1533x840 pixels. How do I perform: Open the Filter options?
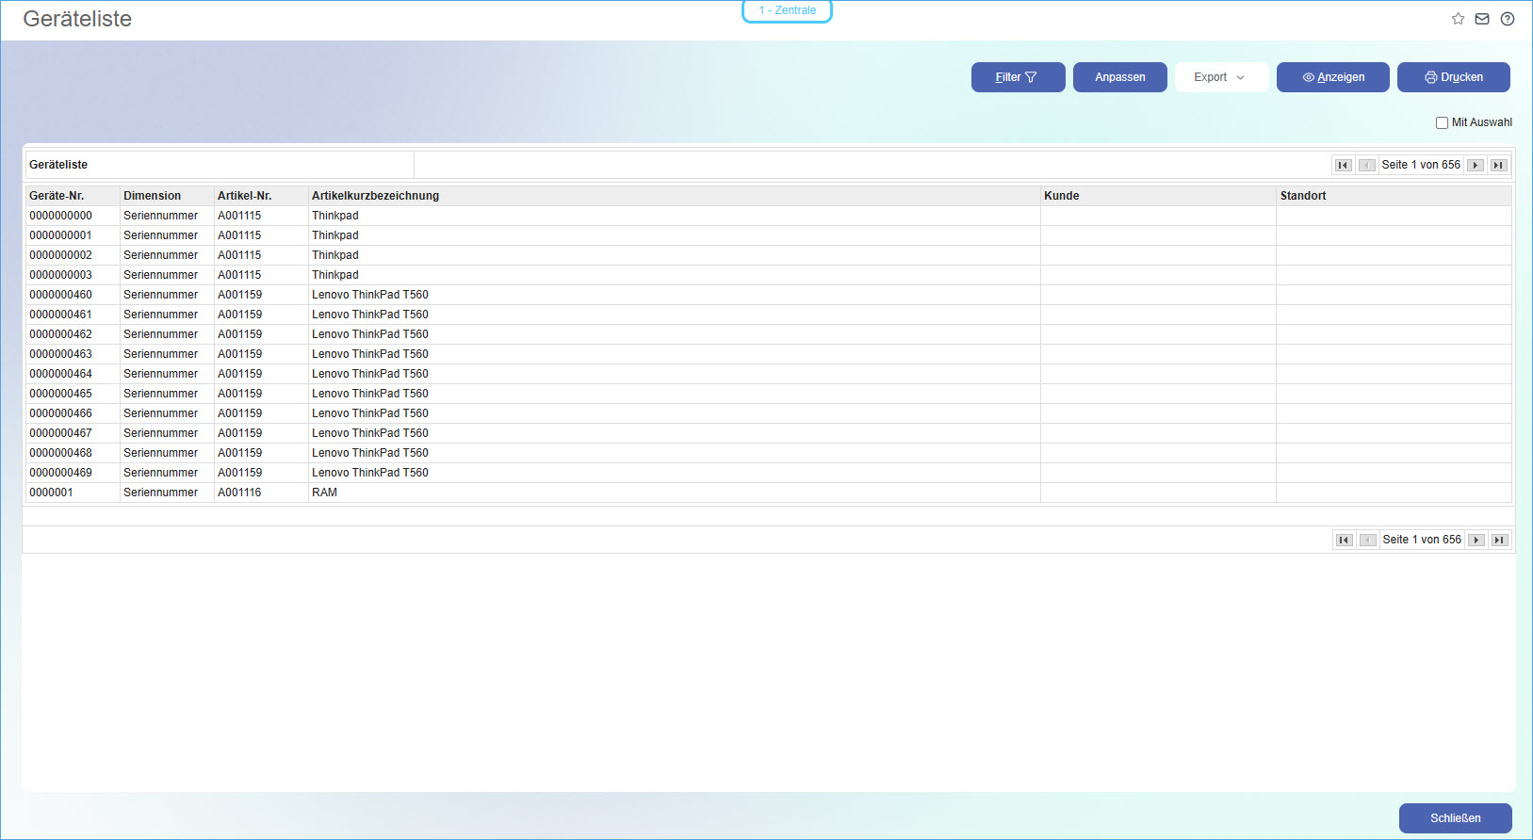(x=1018, y=77)
